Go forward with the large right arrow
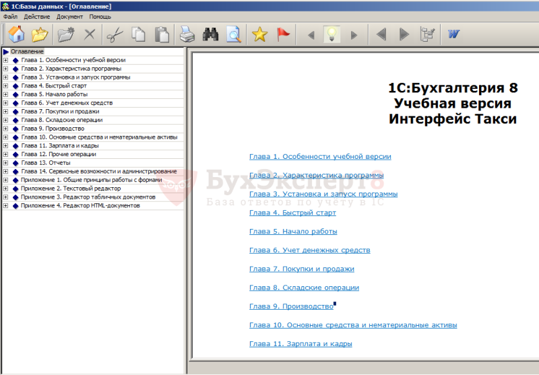This screenshot has width=539, height=375. point(404,34)
